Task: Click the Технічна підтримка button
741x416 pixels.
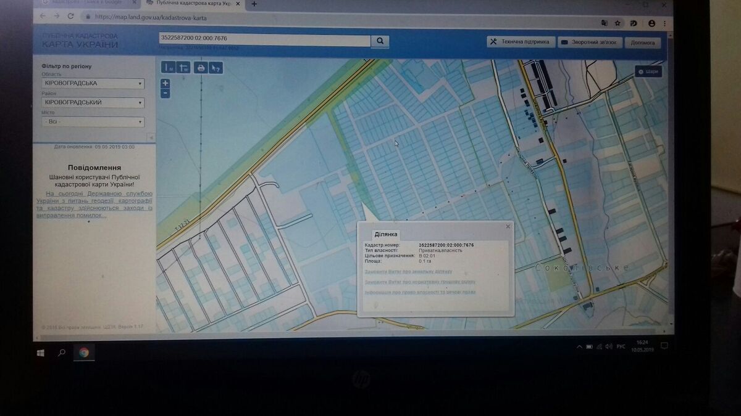Action: 519,42
